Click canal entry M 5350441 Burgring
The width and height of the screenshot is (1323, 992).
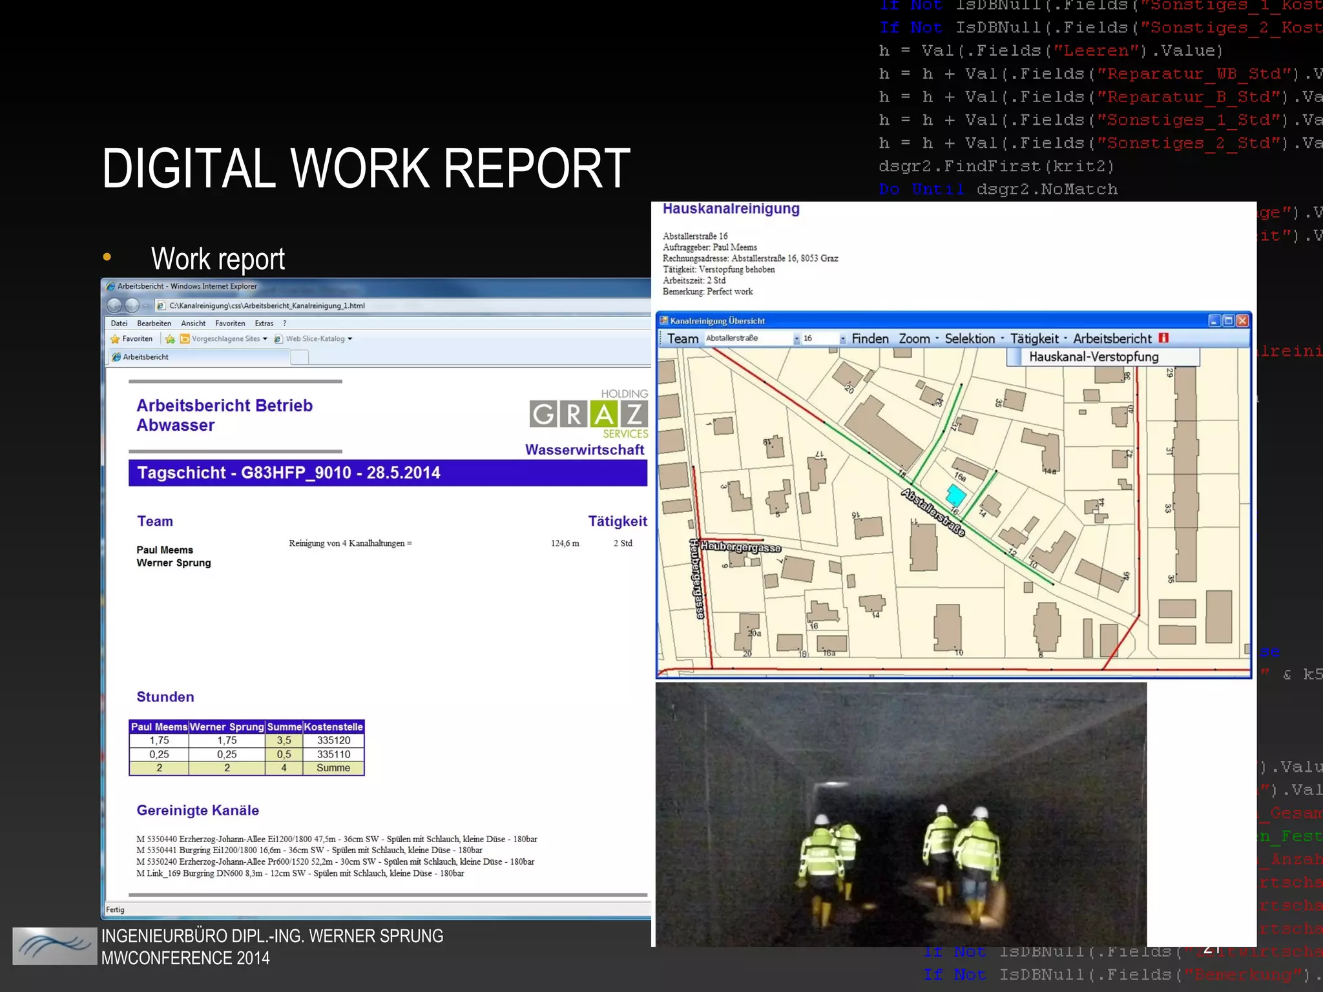(x=309, y=851)
